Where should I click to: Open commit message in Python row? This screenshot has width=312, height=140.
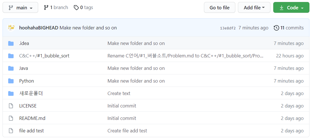[x=136, y=81]
